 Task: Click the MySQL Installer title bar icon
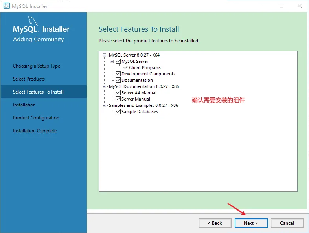(7, 6)
